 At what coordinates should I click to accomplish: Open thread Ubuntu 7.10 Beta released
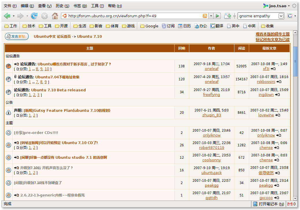[x=58, y=90]
